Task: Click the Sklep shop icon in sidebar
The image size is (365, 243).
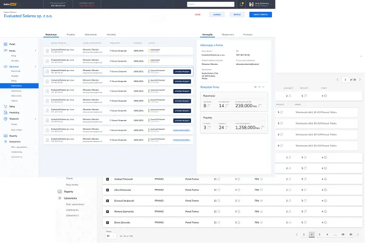Action: point(5,106)
